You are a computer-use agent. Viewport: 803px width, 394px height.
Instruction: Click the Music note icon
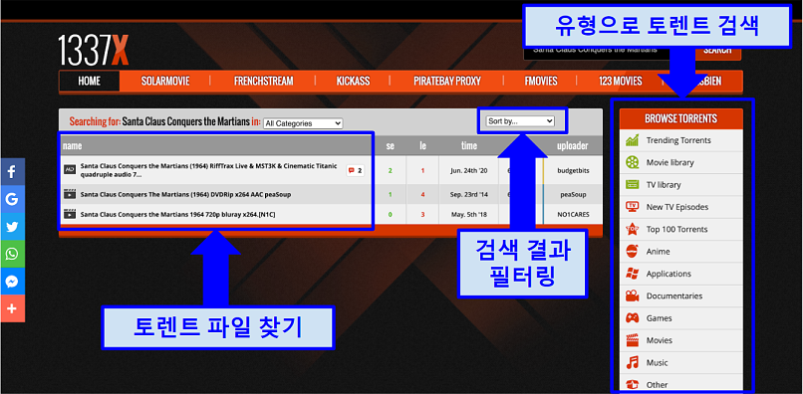[632, 363]
